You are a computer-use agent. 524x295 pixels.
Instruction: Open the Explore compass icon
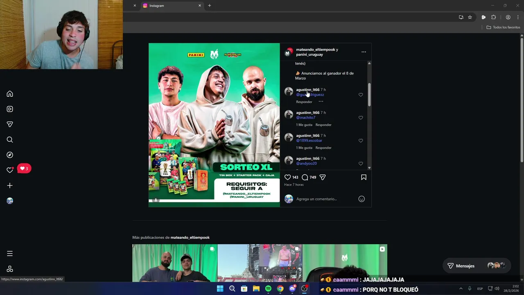click(x=10, y=155)
